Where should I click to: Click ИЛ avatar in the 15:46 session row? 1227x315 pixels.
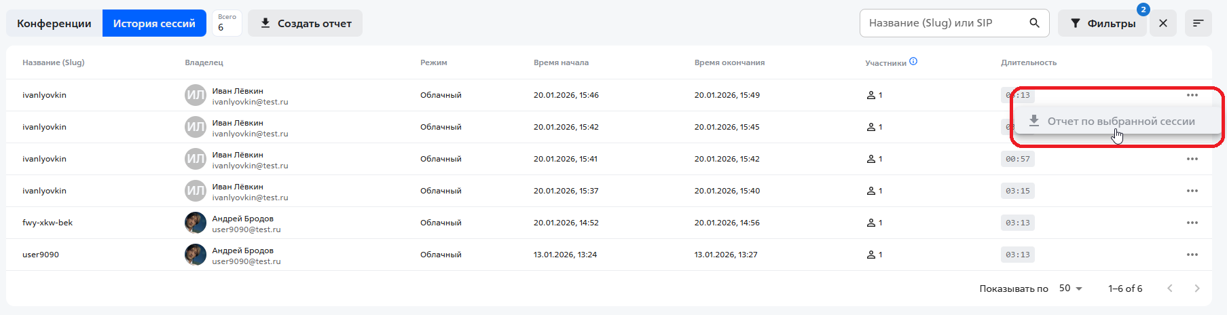[196, 95]
